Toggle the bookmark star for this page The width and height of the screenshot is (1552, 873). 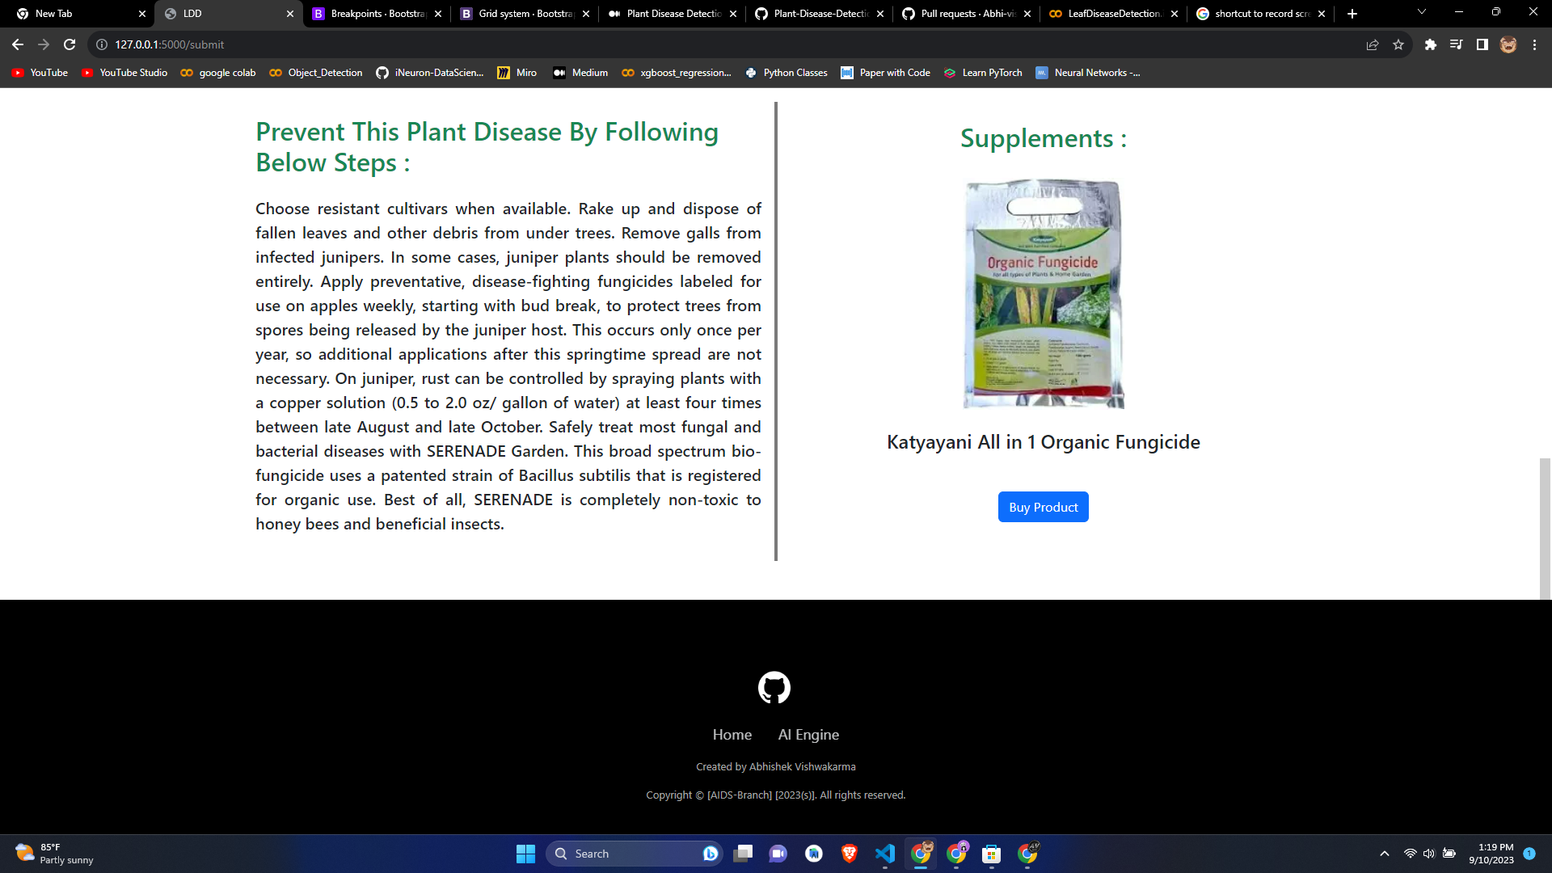coord(1398,45)
